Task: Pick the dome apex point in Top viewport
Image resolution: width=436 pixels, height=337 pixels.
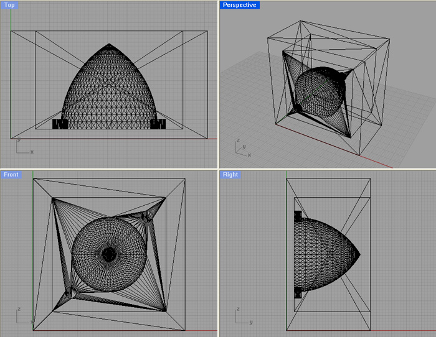Action: (109, 44)
